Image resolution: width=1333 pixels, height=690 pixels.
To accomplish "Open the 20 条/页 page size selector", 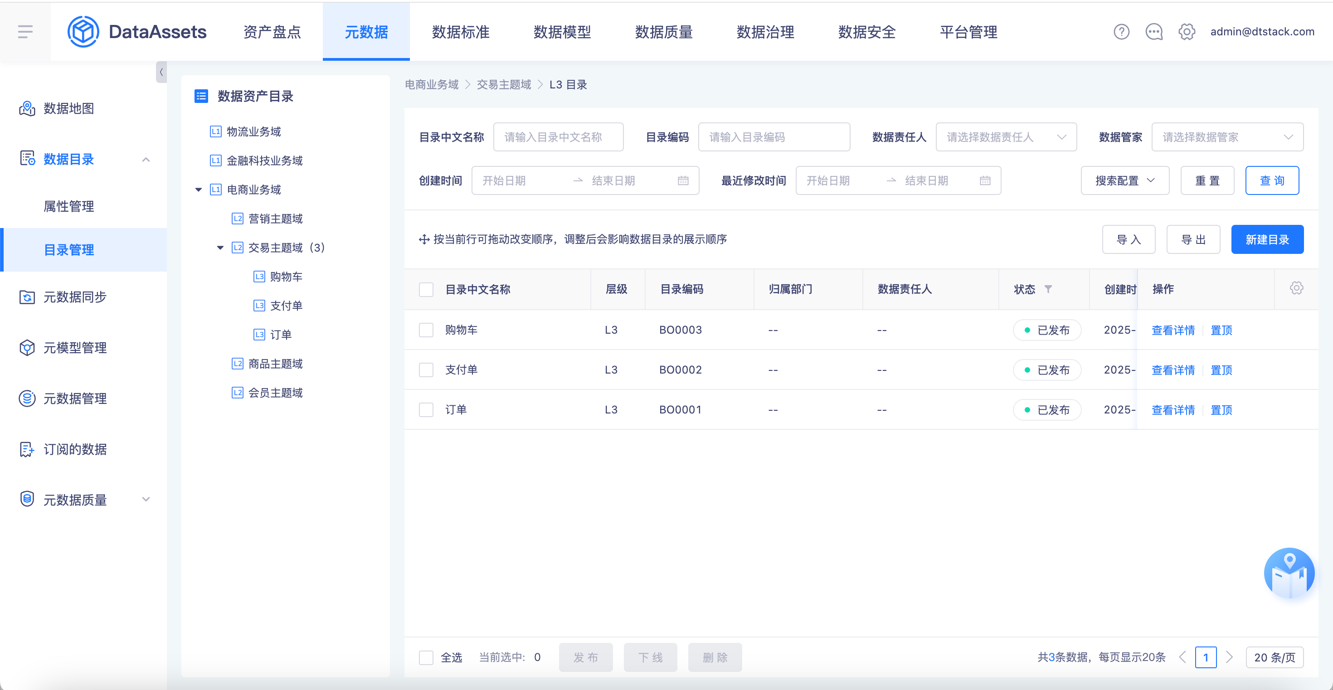I will 1274,657.
